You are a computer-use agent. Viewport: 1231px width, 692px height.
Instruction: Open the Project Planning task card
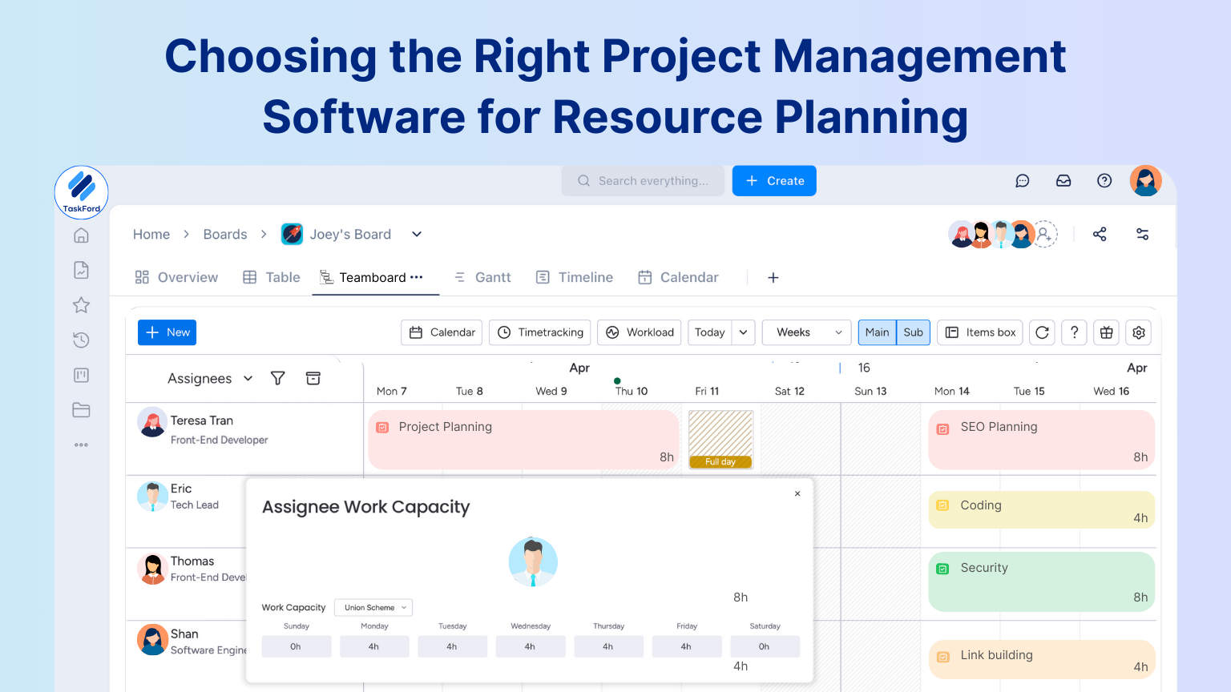(524, 440)
